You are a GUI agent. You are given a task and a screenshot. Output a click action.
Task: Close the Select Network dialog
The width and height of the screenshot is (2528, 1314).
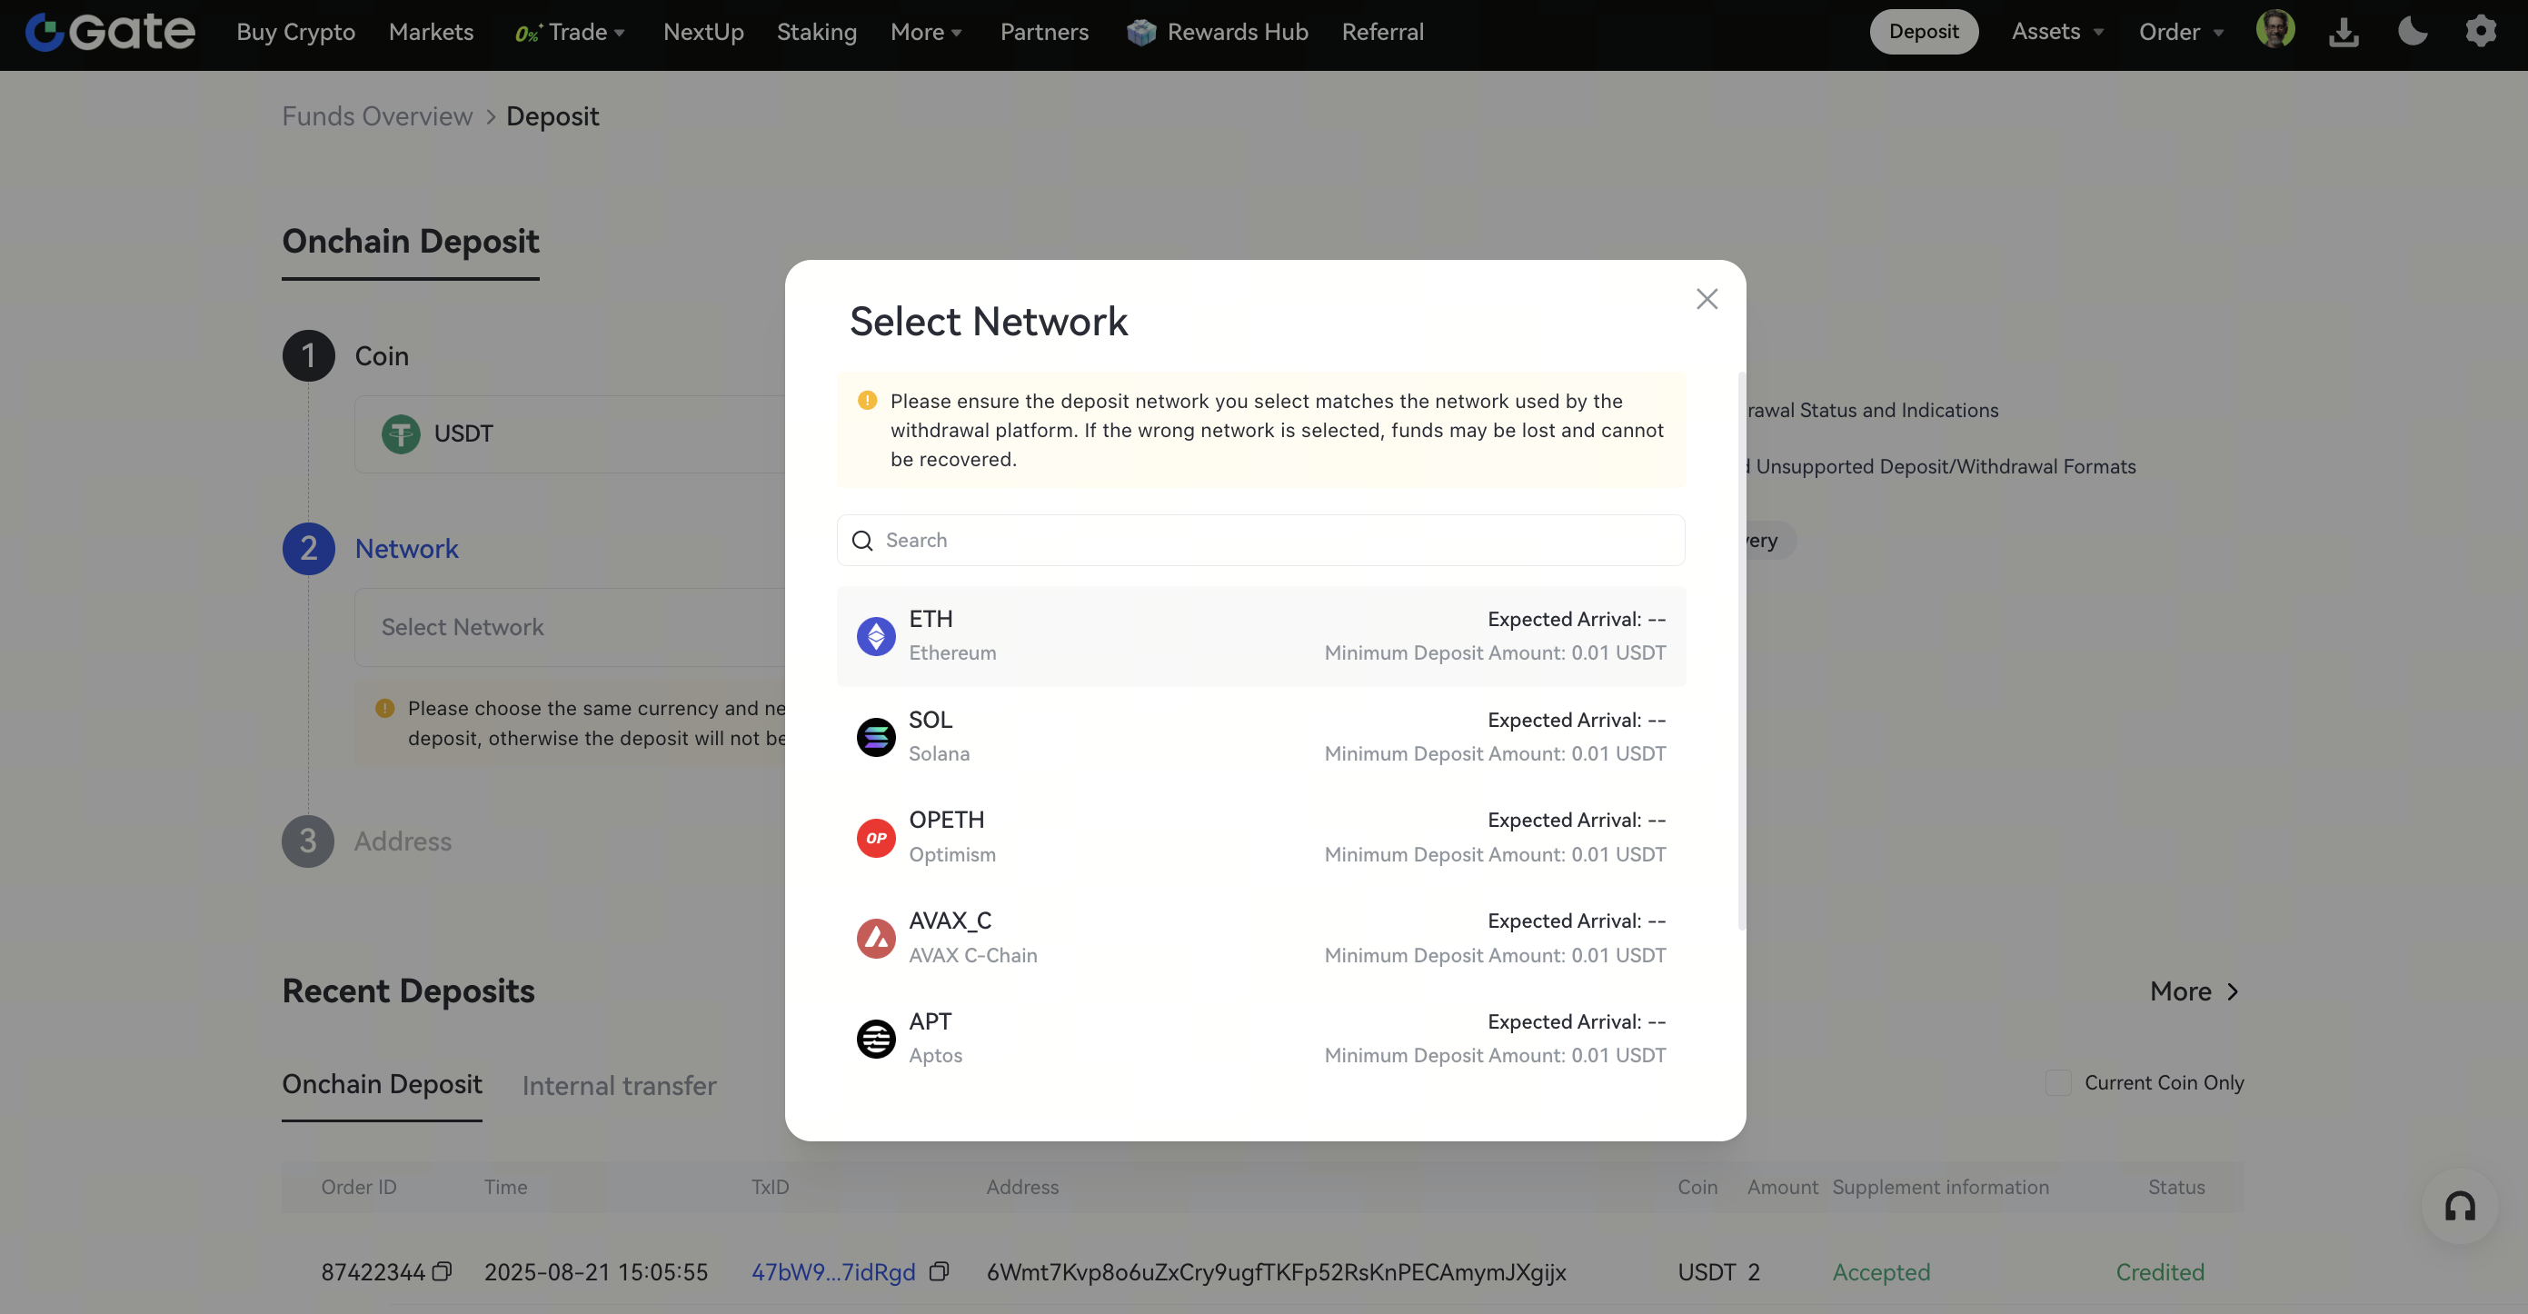1707,299
